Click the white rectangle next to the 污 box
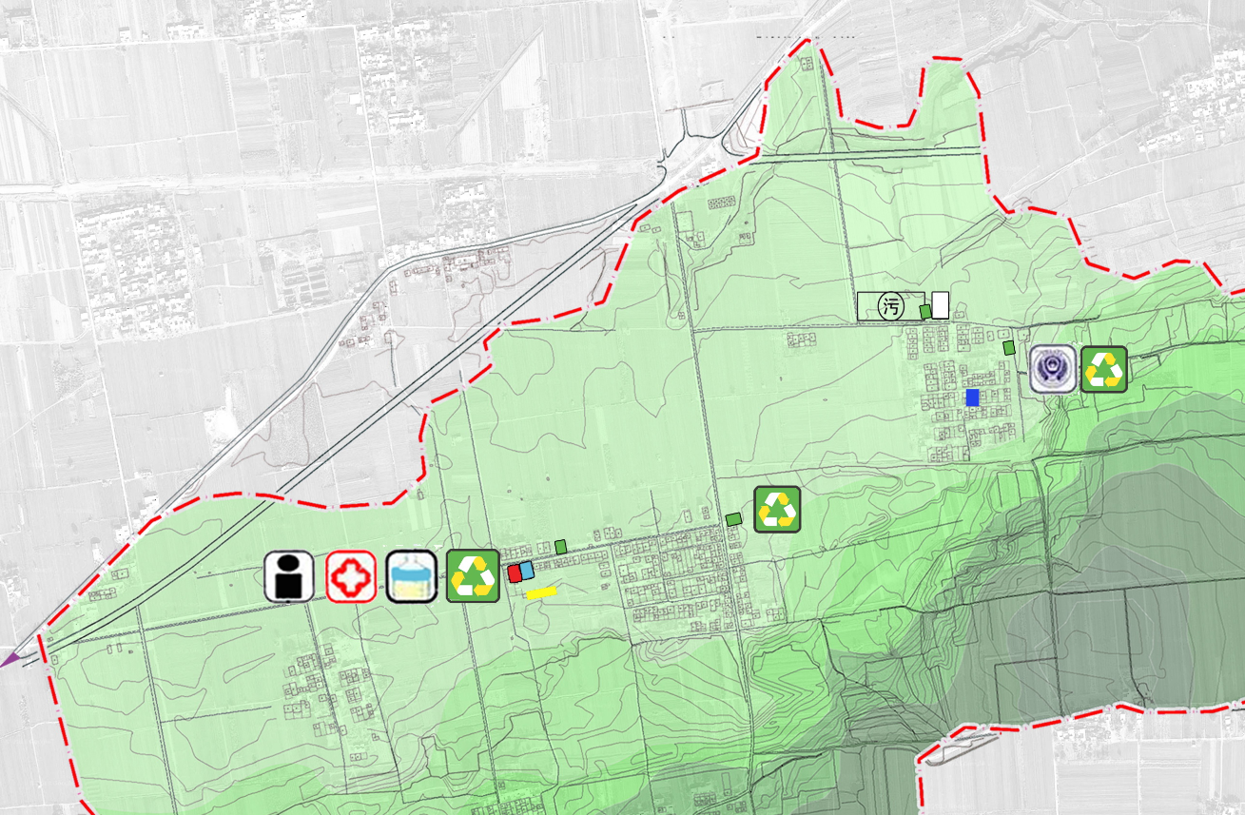 (941, 305)
